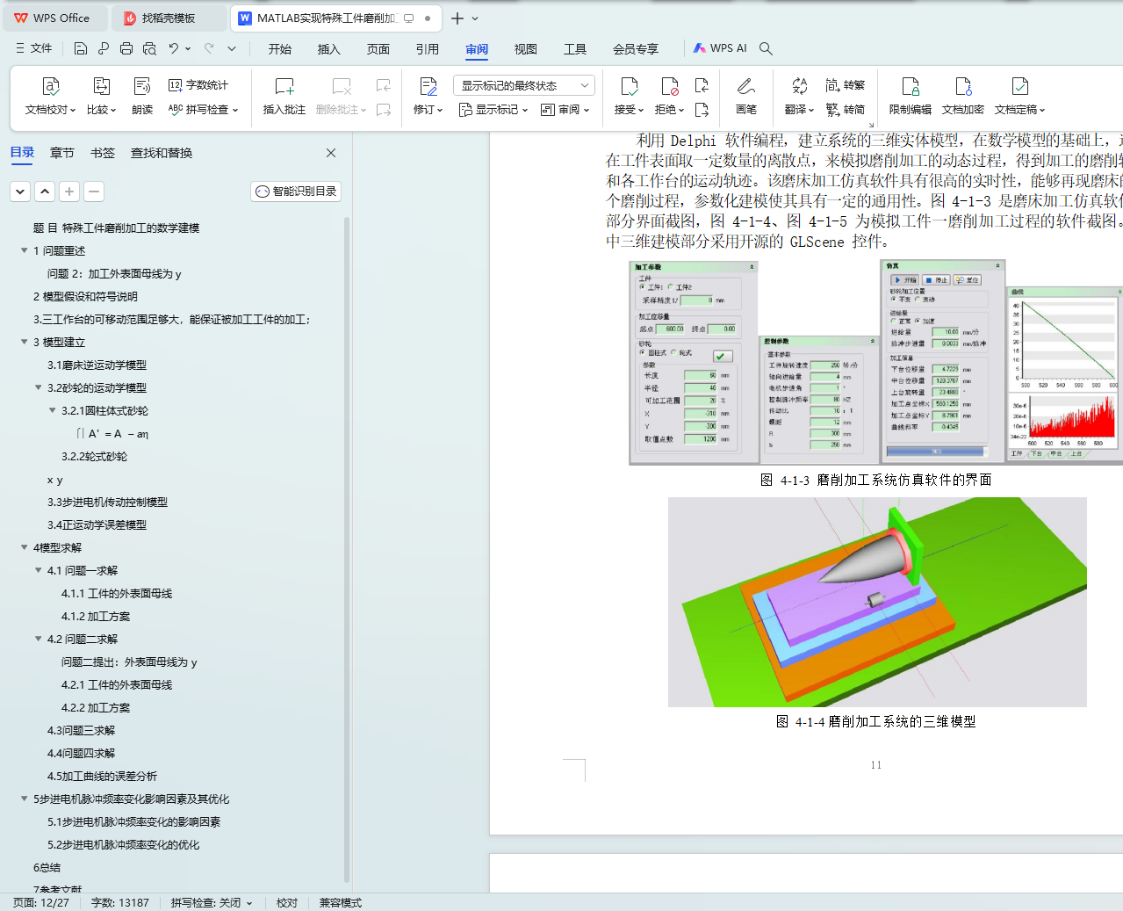Close the navigation pane with X
Viewport: 1123px width, 911px height.
coord(331,153)
